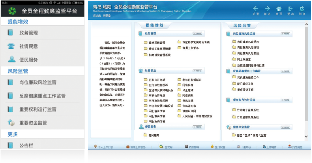Tap 更多 section header in mobile
The width and height of the screenshot is (312, 163).
click(x=42, y=134)
